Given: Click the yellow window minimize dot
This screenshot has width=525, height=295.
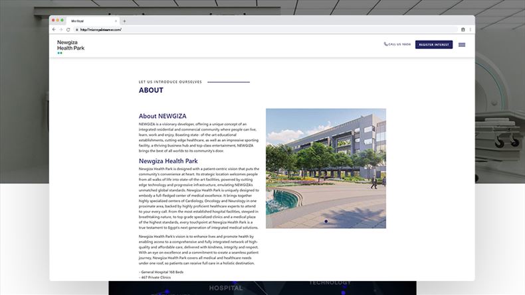Looking at the screenshot, I should click(x=58, y=21).
